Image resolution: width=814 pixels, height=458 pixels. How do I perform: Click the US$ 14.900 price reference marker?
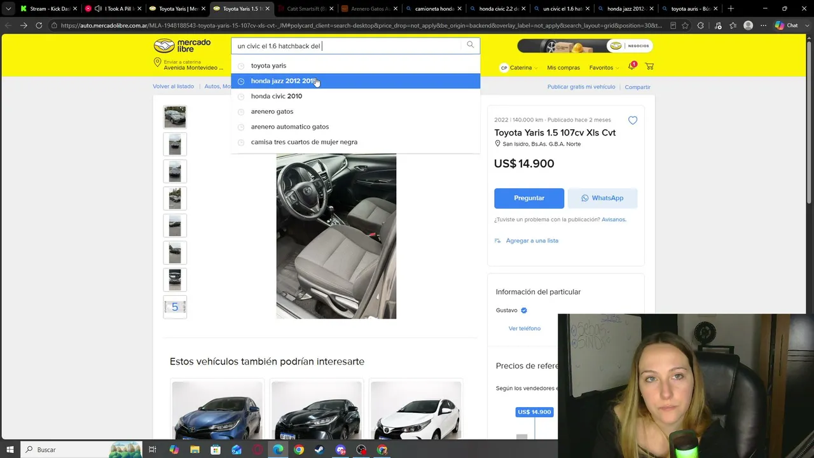(534, 412)
